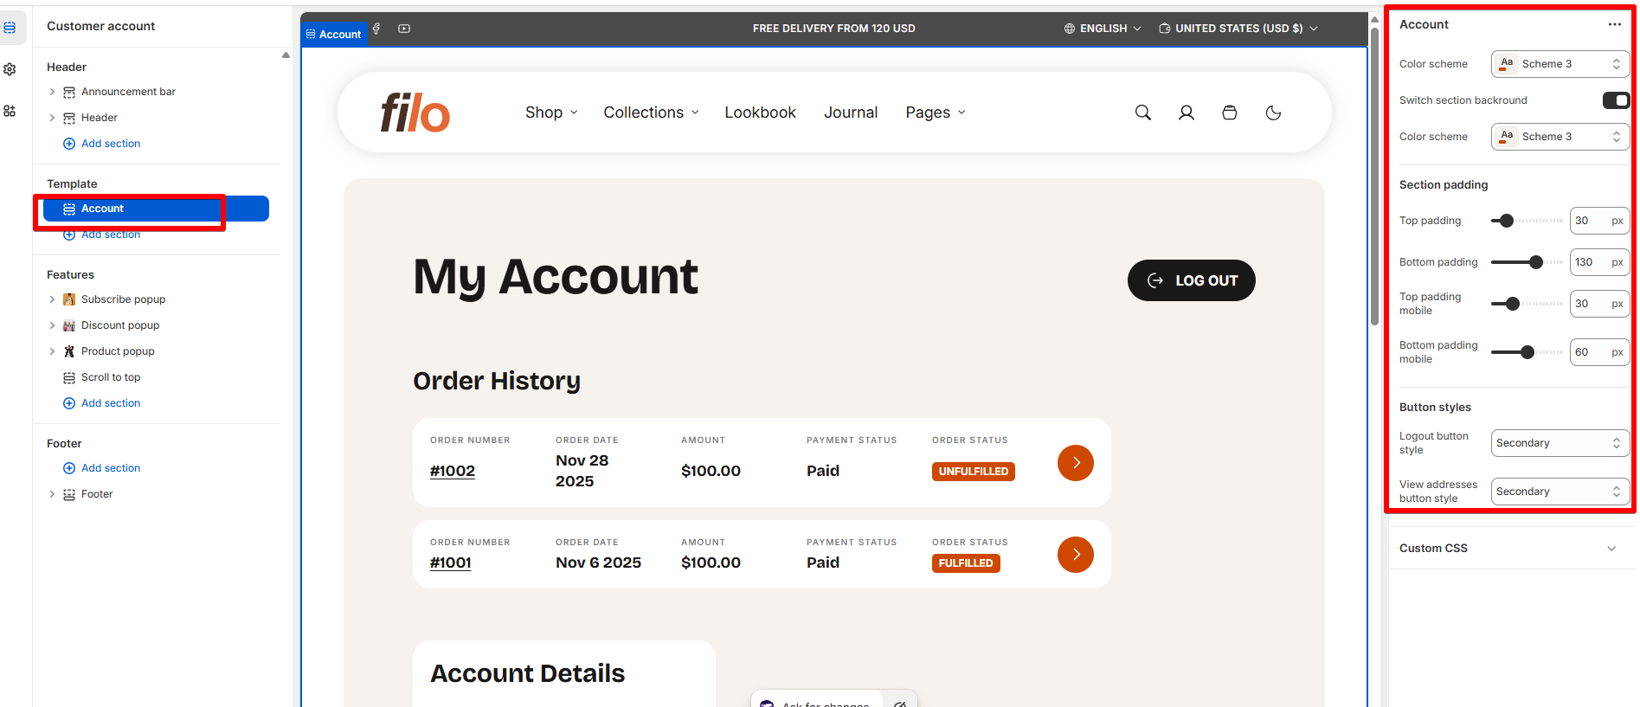The width and height of the screenshot is (1640, 707).
Task: Select the Account template section
Action: (x=156, y=209)
